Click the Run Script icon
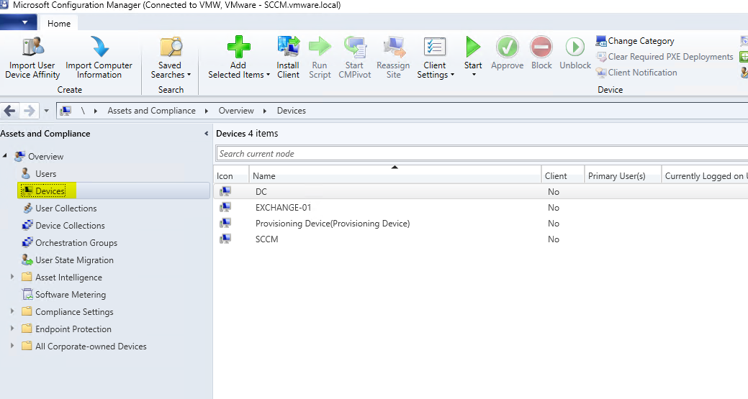The width and height of the screenshot is (748, 399). [320, 47]
